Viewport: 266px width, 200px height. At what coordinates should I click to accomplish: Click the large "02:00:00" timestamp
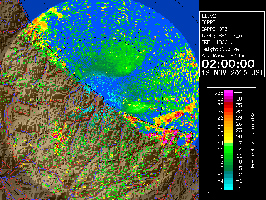pyautogui.click(x=228, y=64)
